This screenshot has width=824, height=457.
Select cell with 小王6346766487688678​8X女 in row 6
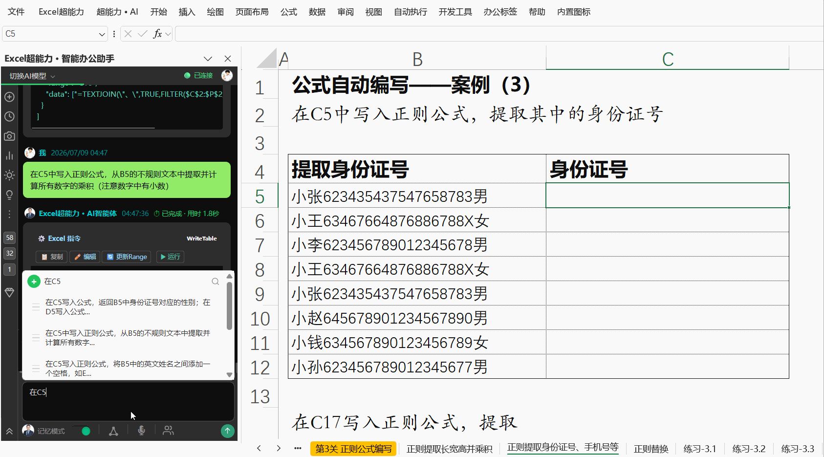417,220
